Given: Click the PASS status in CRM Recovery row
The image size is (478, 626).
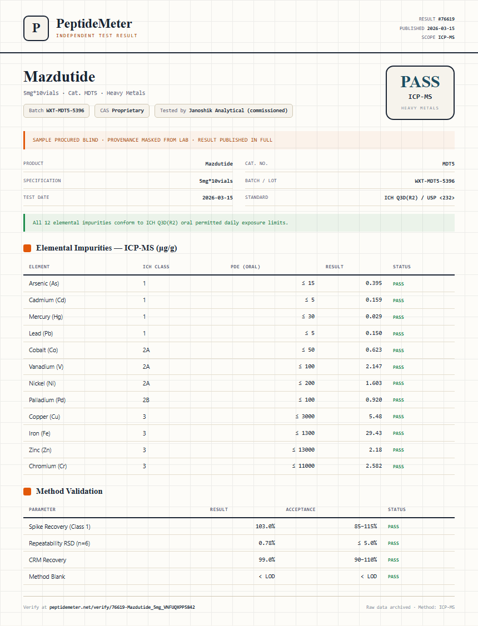Looking at the screenshot, I should point(394,560).
